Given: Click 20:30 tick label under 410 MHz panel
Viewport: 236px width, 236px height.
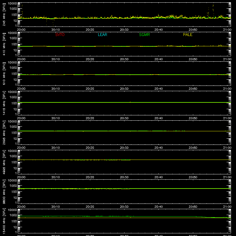Looking at the screenshot, I should point(124,59).
